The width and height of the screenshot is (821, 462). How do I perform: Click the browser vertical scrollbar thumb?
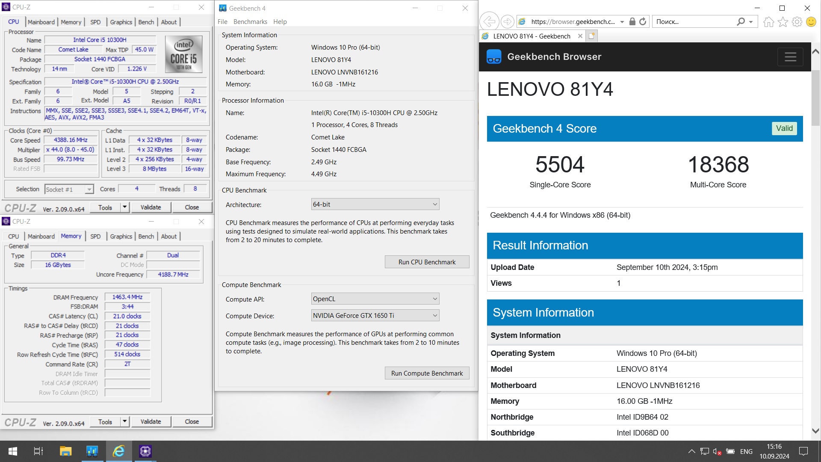(x=815, y=98)
